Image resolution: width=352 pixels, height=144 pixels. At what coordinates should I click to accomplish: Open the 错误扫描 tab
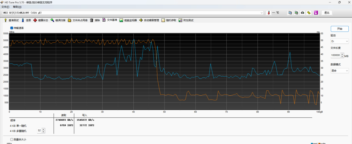coord(58,20)
